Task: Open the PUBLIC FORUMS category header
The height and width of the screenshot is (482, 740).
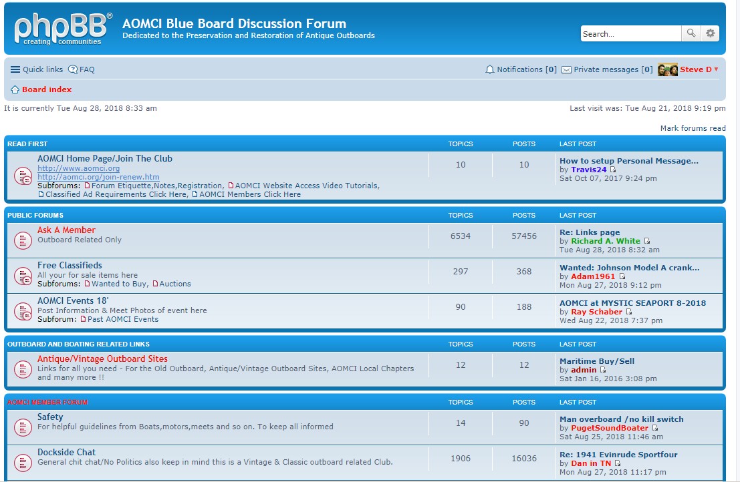Action: pos(35,216)
